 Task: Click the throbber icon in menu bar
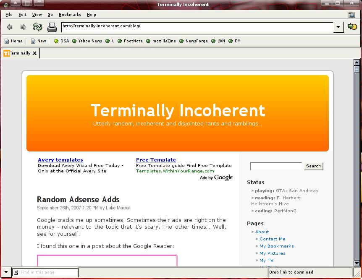coord(352,15)
